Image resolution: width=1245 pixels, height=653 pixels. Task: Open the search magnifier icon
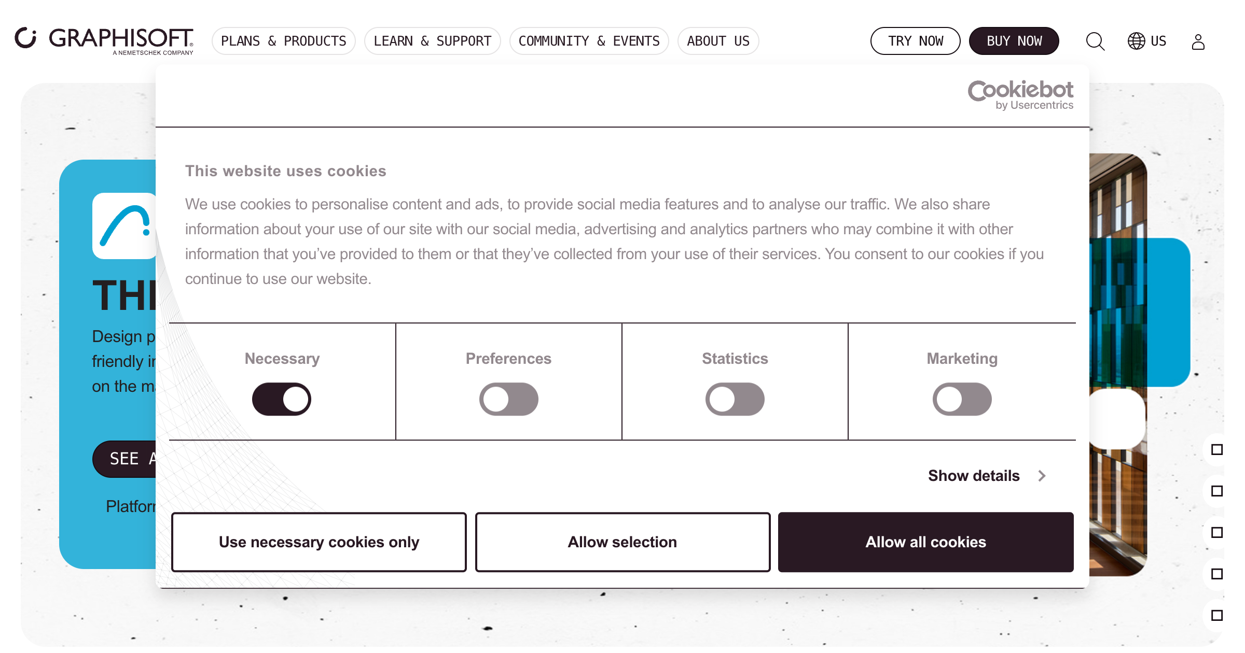(x=1095, y=41)
